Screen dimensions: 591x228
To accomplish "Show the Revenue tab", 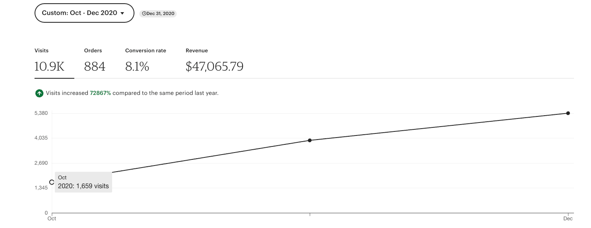I will pyautogui.click(x=214, y=61).
